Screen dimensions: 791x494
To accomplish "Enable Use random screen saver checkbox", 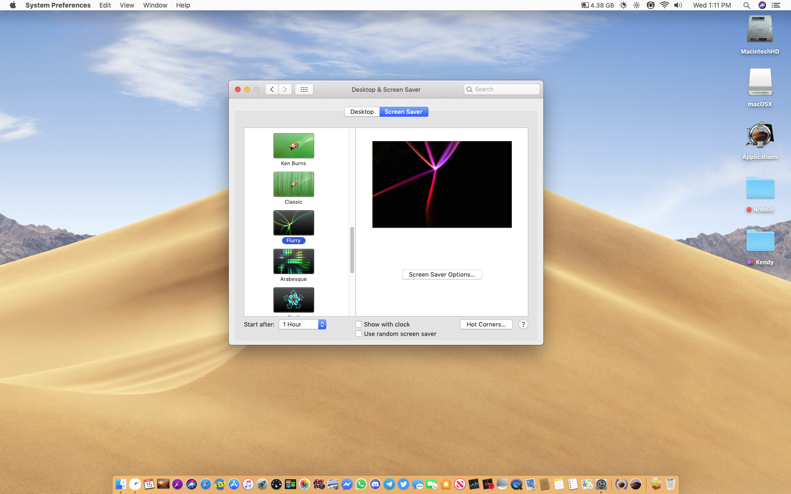I will click(x=359, y=334).
